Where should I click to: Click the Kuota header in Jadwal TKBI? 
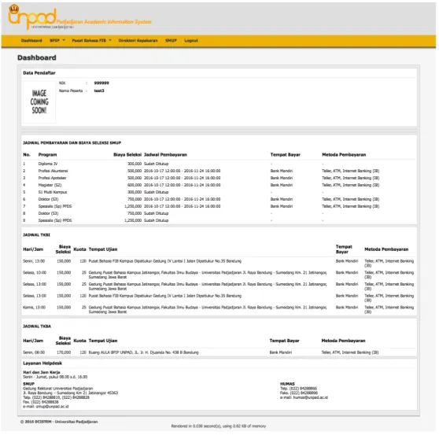(x=79, y=249)
